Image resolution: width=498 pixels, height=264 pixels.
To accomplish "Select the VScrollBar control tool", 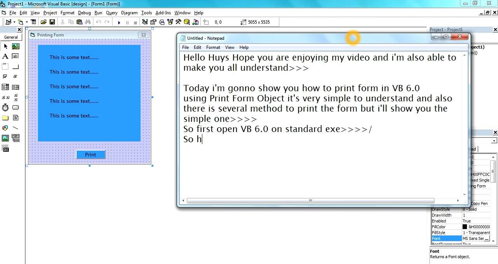I will click(x=16, y=97).
